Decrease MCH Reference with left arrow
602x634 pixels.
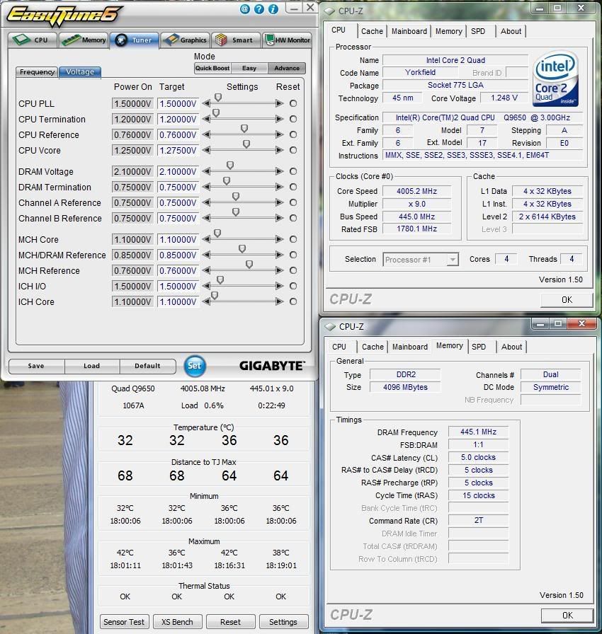(206, 270)
